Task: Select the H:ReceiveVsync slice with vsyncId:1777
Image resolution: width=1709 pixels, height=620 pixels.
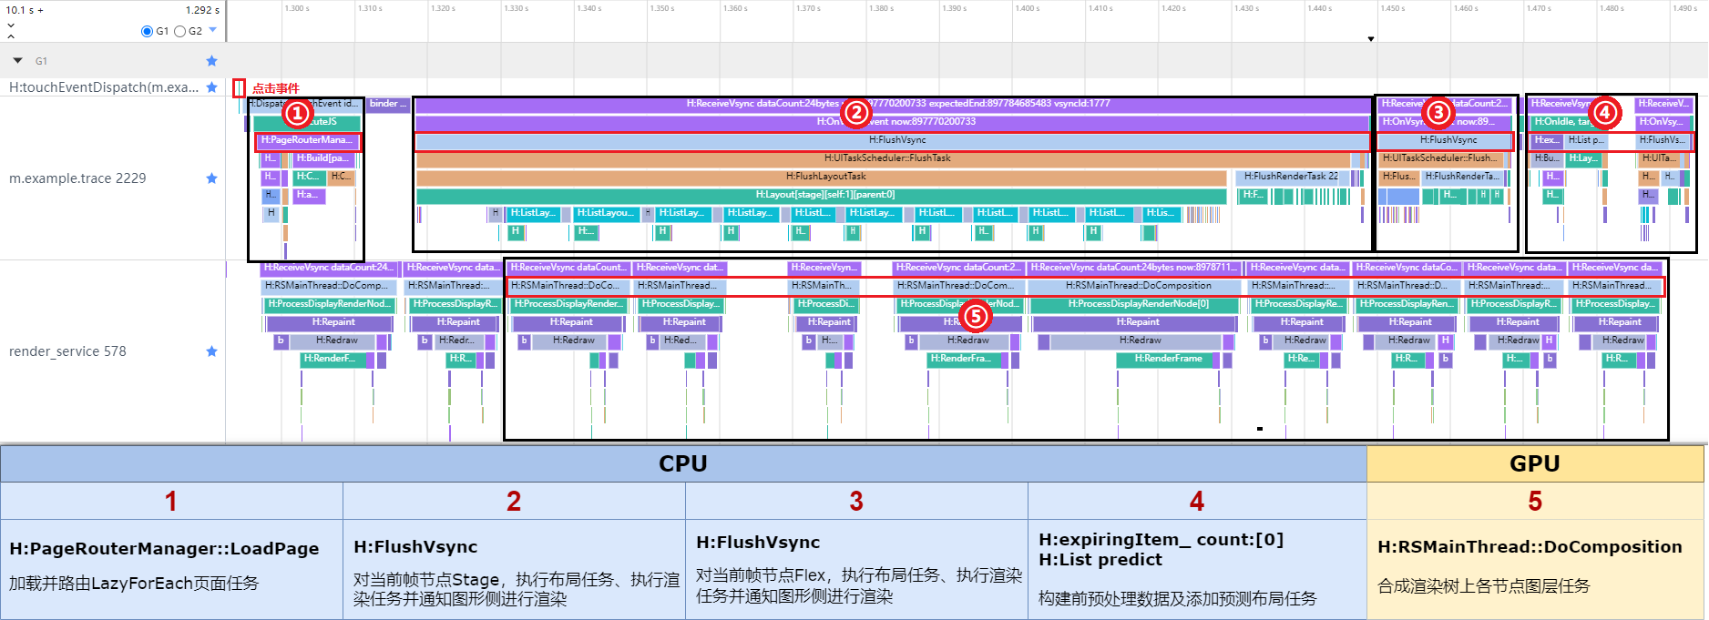Action: [893, 104]
